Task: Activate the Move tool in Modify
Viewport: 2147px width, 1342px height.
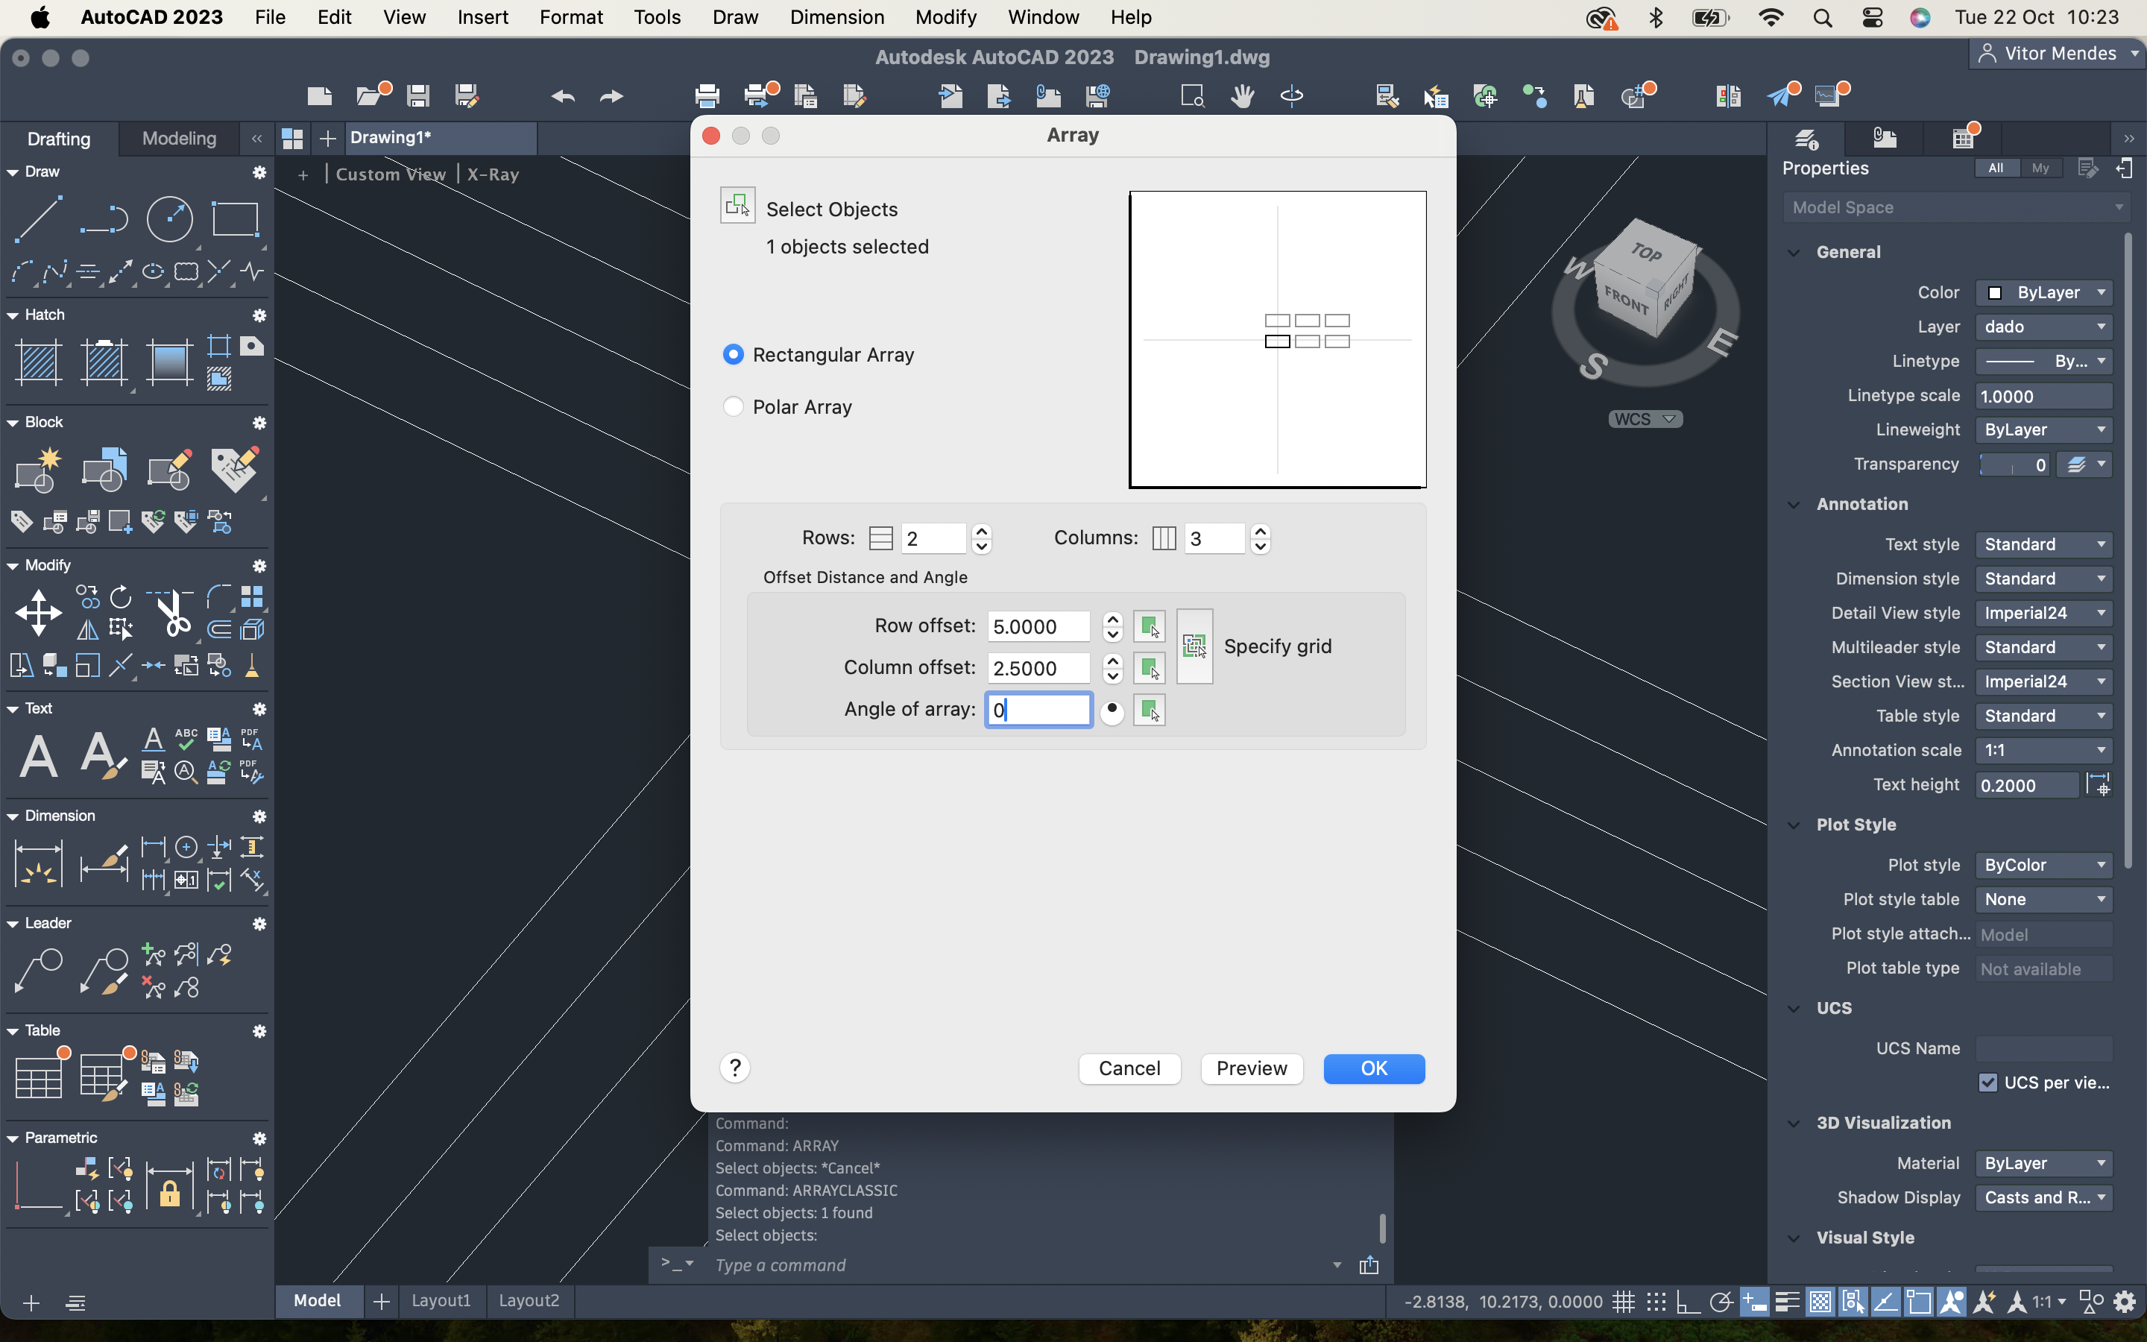Action: 38,612
